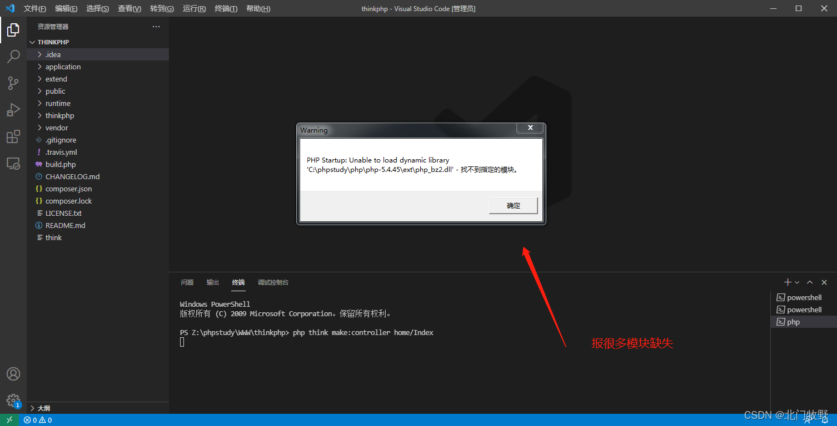Open the Run and Debug view

click(x=13, y=109)
